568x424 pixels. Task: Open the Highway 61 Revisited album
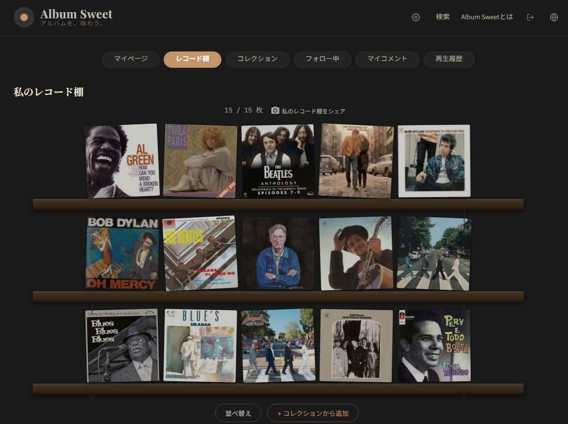(433, 161)
